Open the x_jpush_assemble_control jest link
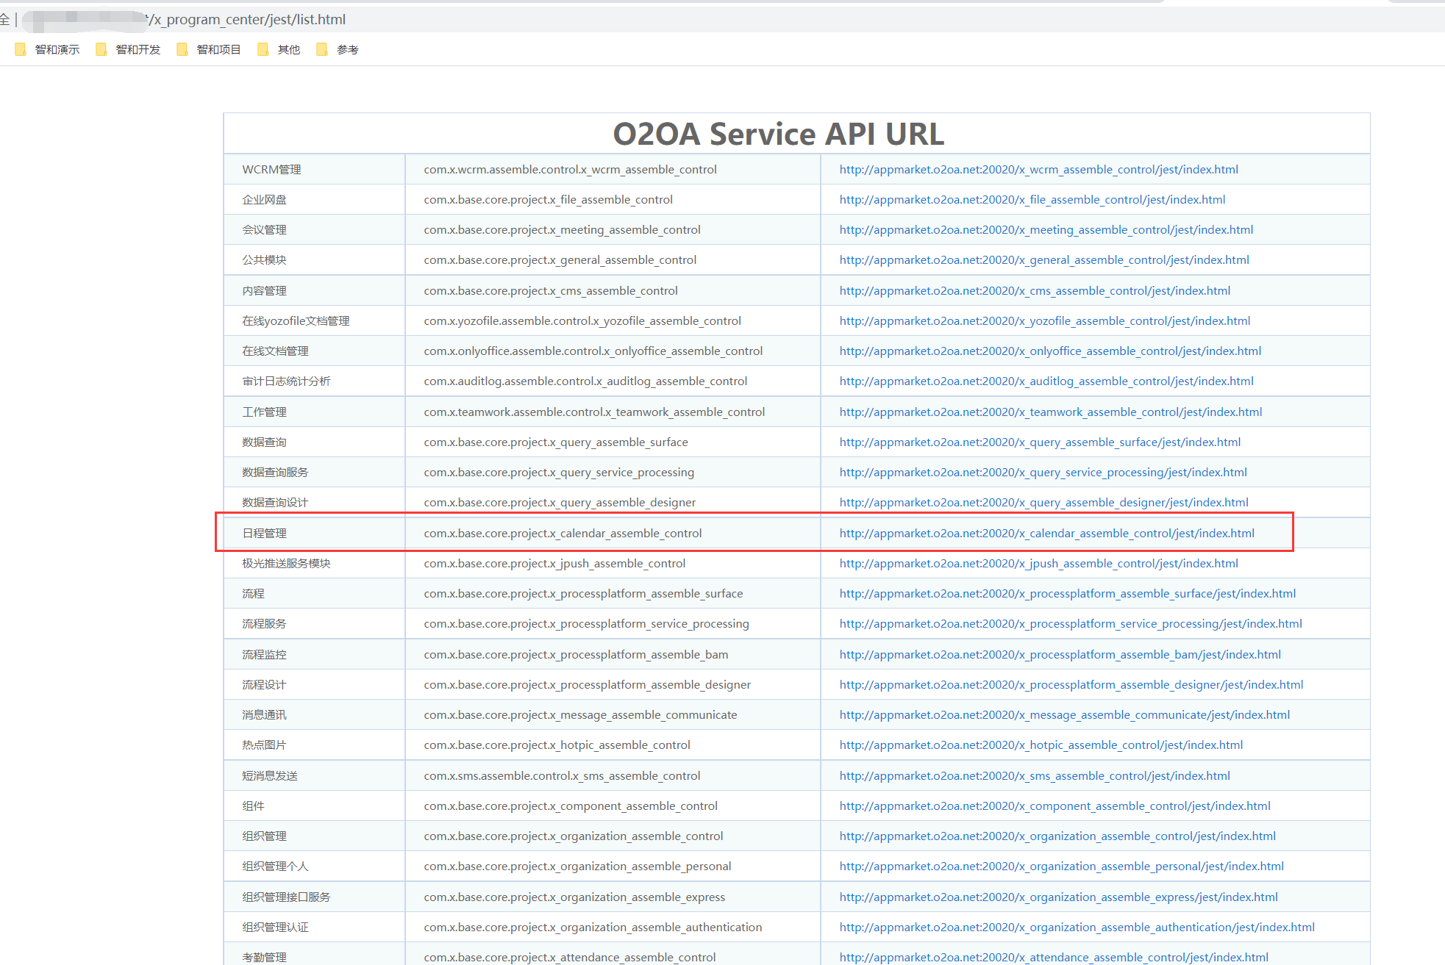The image size is (1445, 965). point(1038,563)
